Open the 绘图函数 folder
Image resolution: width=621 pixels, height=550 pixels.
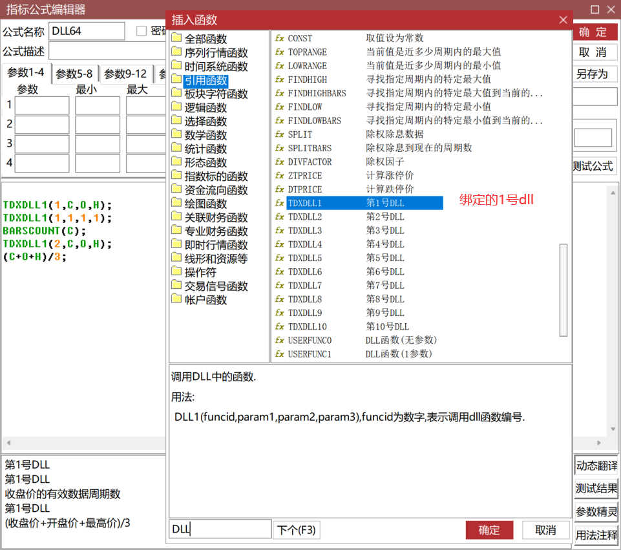(x=200, y=204)
